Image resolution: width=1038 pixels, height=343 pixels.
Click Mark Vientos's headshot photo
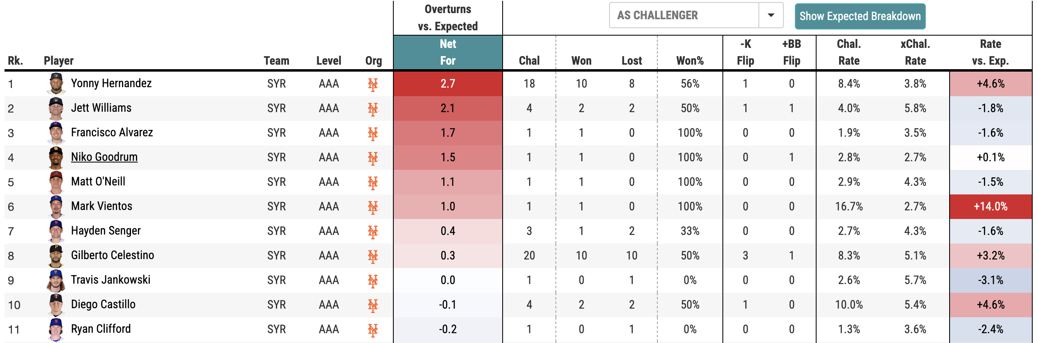(x=56, y=206)
